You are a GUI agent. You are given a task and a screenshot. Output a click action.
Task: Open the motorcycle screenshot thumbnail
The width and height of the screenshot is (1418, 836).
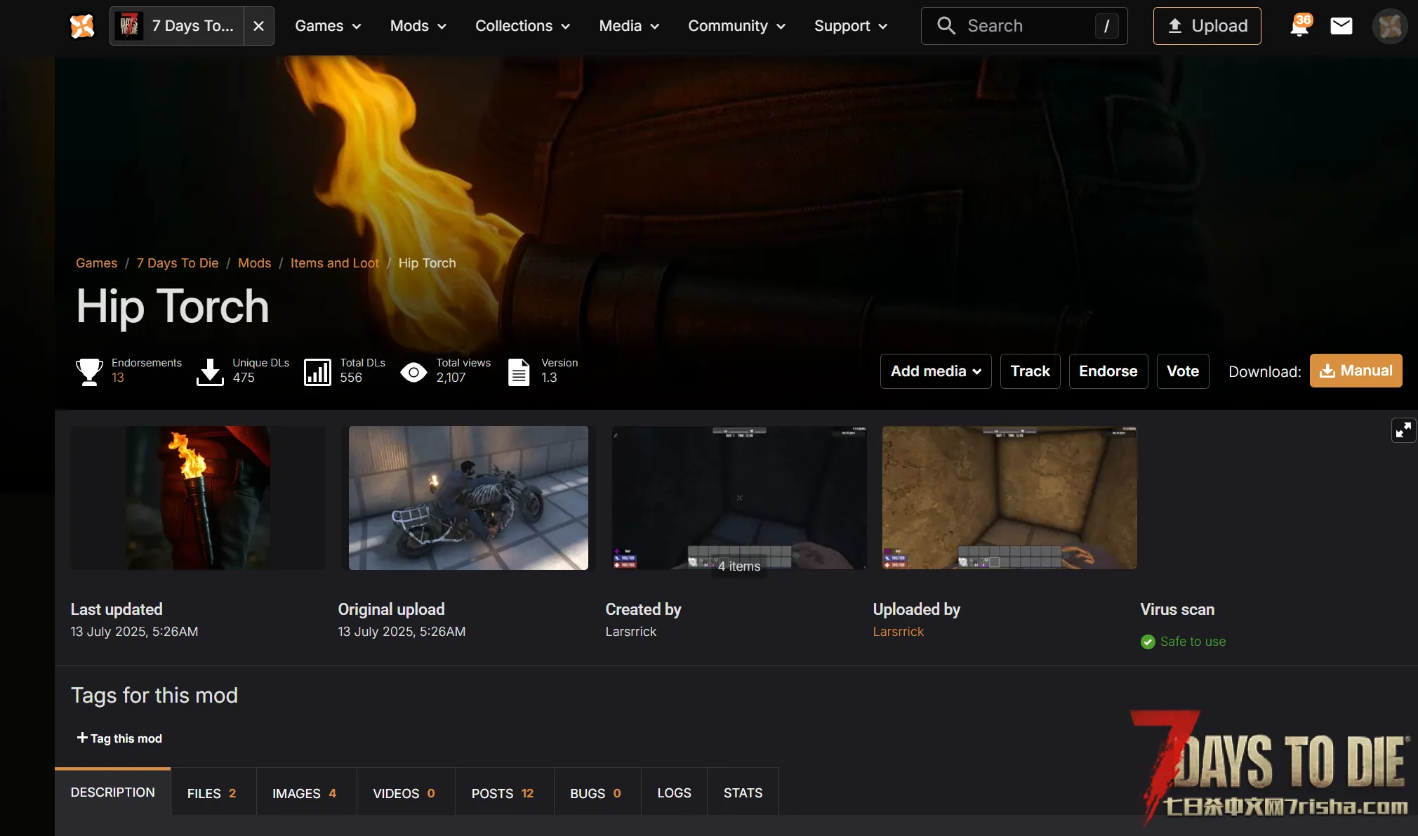pos(468,498)
